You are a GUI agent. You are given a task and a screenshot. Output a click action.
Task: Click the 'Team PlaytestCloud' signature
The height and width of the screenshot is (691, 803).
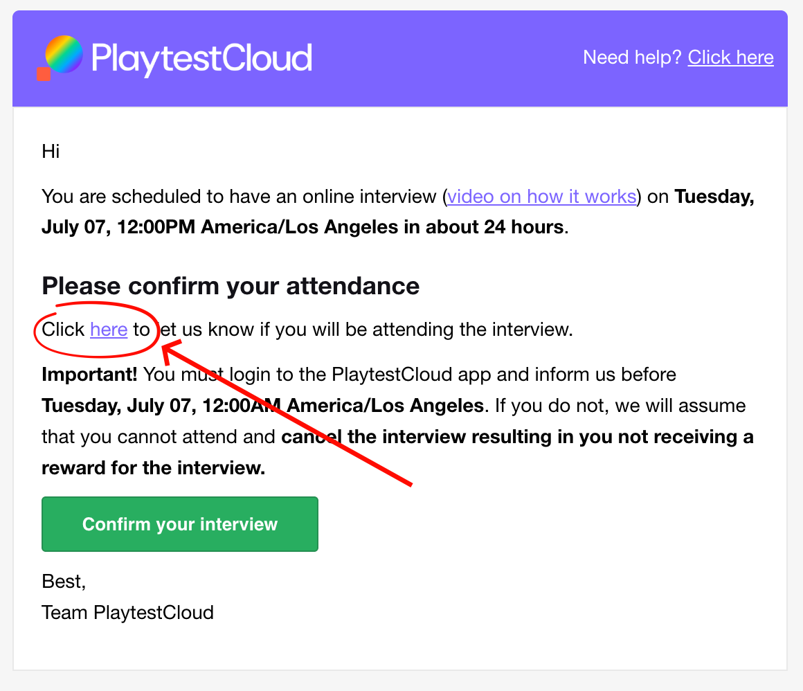(127, 613)
